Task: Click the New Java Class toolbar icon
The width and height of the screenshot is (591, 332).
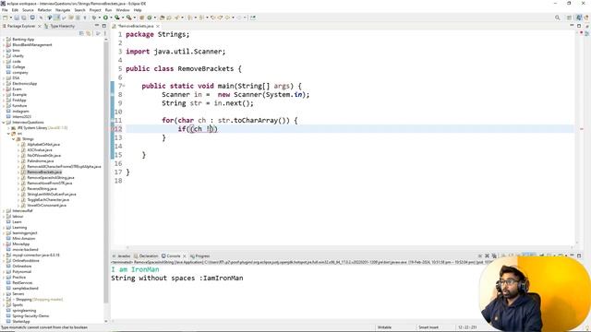Action: coord(150,18)
